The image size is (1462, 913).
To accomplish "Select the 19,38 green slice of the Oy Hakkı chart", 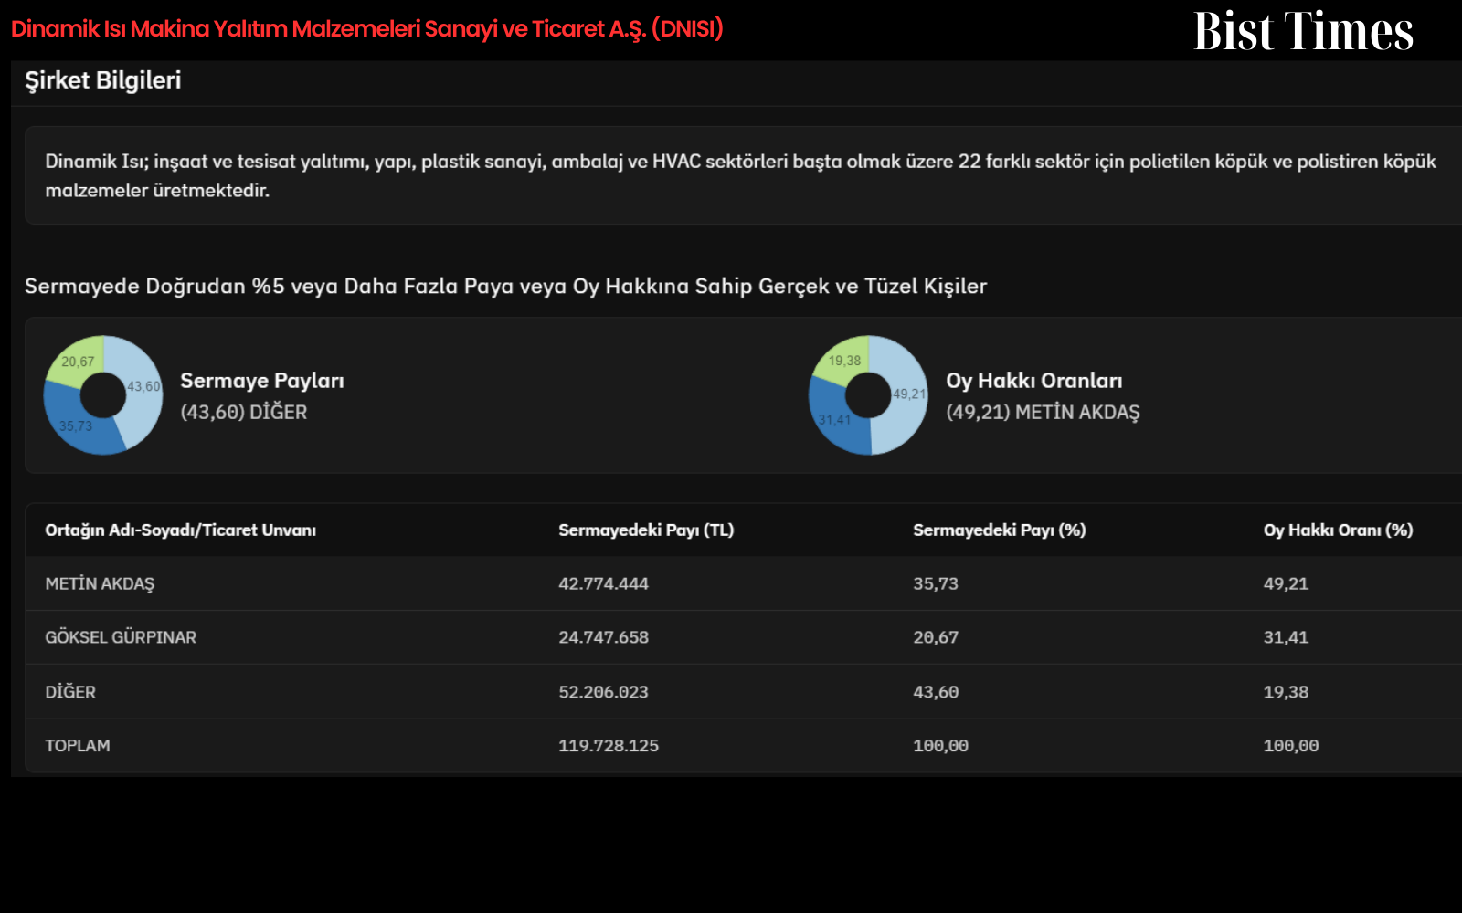I will tap(844, 360).
